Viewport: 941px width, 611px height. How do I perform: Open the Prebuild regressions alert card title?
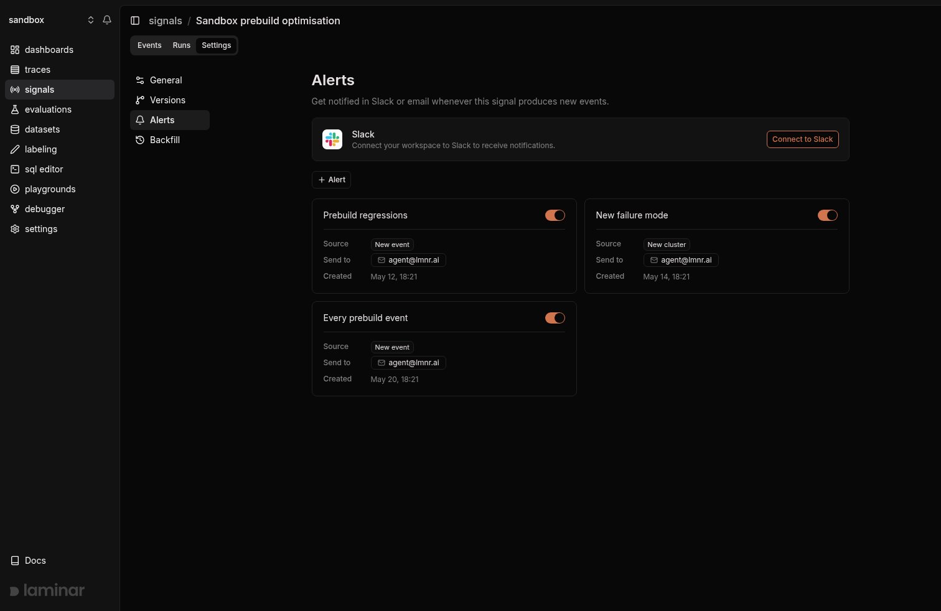[365, 215]
